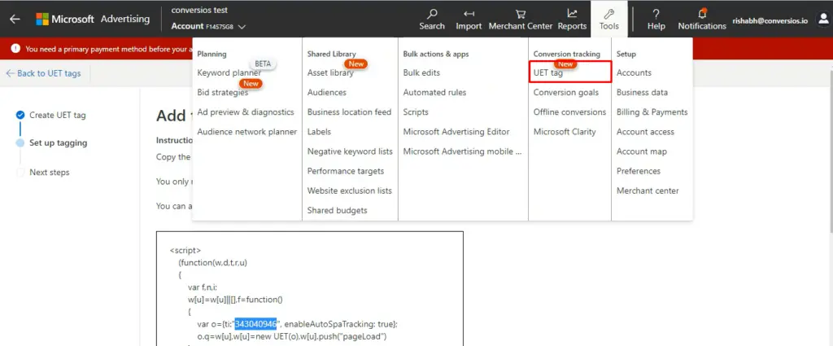Screen dimensions: 833x346
Task: Click the conversios test account name
Action: [x=199, y=10]
